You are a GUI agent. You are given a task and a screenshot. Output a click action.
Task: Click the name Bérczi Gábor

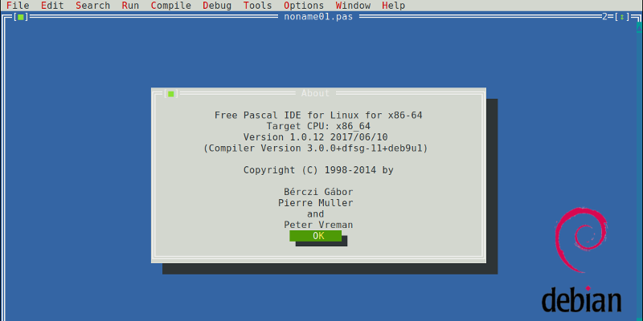[318, 192]
